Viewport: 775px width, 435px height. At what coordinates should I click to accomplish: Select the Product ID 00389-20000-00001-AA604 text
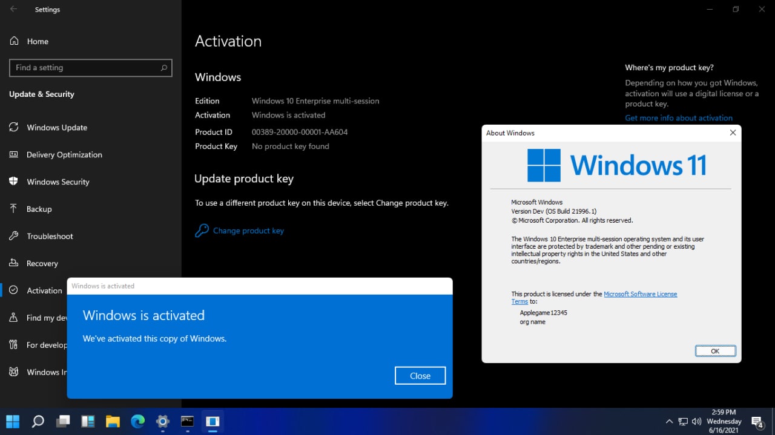click(300, 132)
